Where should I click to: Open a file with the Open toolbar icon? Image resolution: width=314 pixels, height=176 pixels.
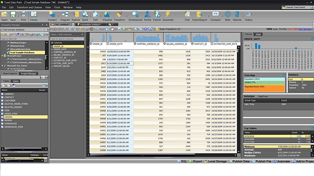[x=4, y=16]
